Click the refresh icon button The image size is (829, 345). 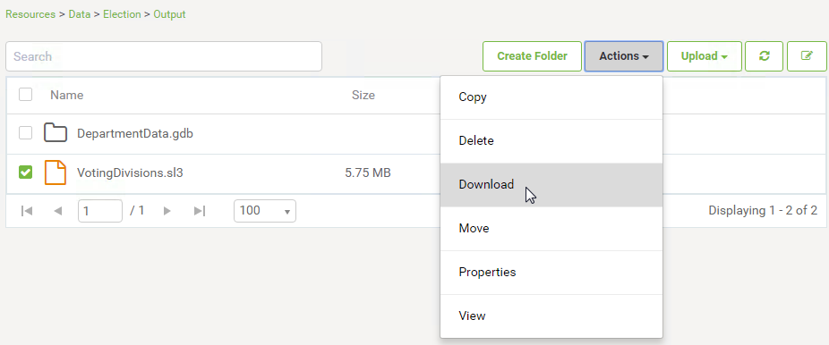coord(764,56)
